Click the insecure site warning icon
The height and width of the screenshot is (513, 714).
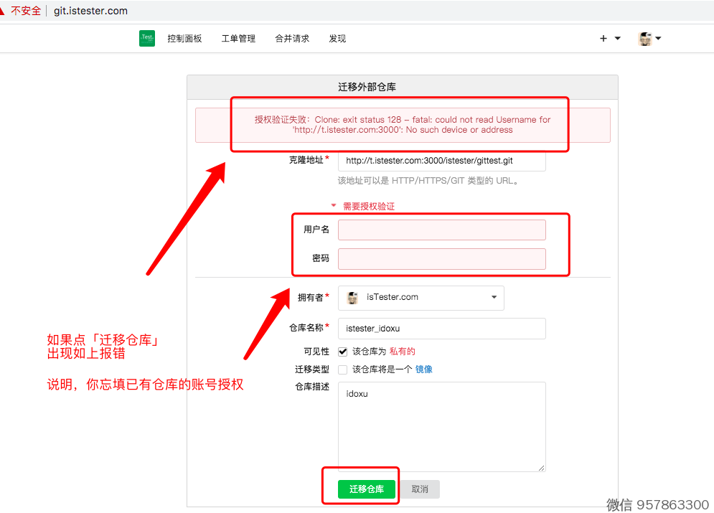point(3,11)
